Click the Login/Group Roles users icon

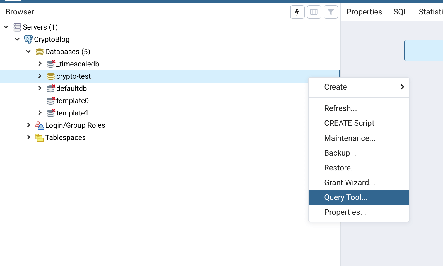39,125
